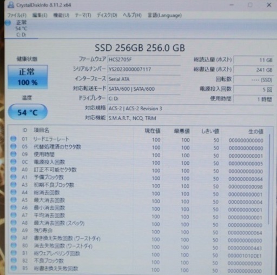Click the 生の値 column header

256,131
